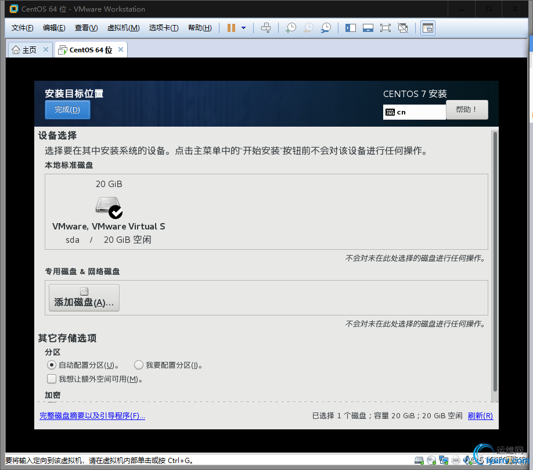This screenshot has height=470, width=533.
Task: Open the 文件(F) menu
Action: point(23,28)
